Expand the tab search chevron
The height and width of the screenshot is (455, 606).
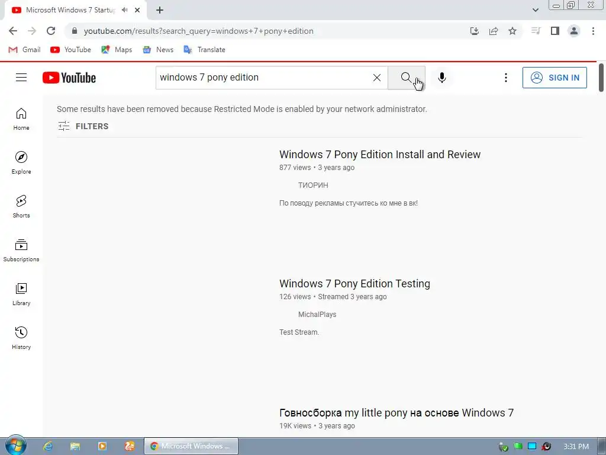tap(535, 10)
